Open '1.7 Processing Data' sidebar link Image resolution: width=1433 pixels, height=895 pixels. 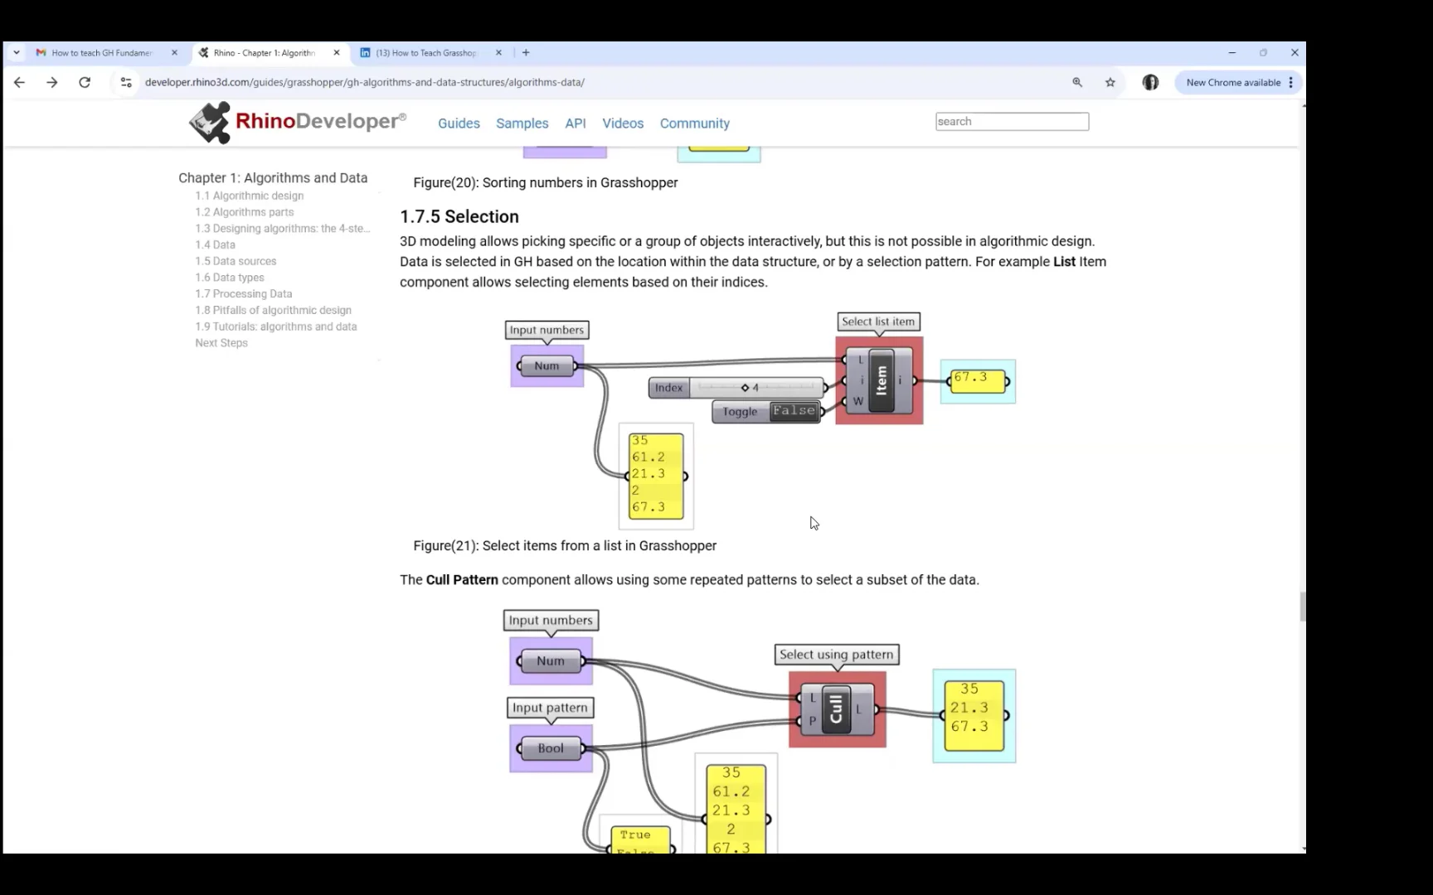244,293
